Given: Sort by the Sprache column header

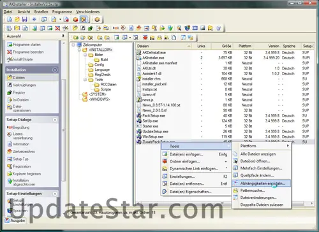Looking at the screenshot, I should tap(291, 46).
